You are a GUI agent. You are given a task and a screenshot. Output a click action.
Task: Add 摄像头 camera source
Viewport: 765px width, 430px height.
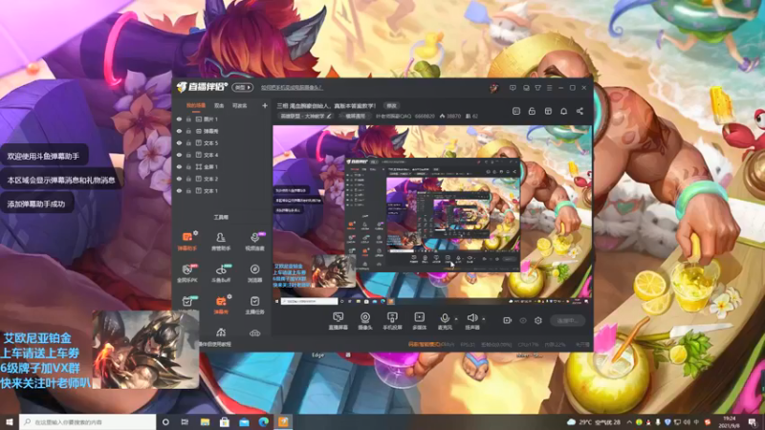365,321
